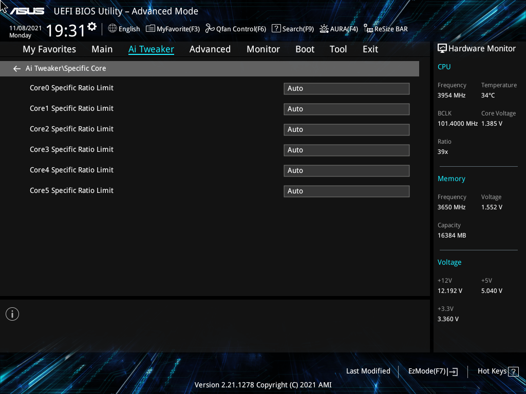Click memory frequency value 3650 MHz

[x=452, y=207]
